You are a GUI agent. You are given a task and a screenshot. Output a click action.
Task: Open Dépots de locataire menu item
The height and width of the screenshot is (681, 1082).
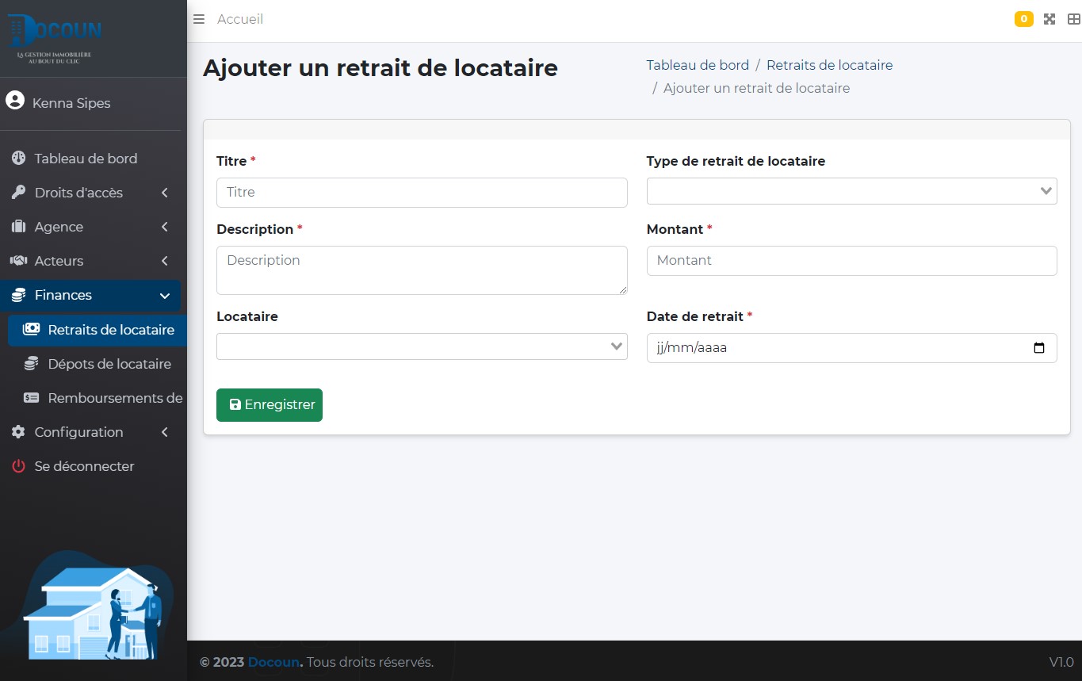(x=109, y=364)
